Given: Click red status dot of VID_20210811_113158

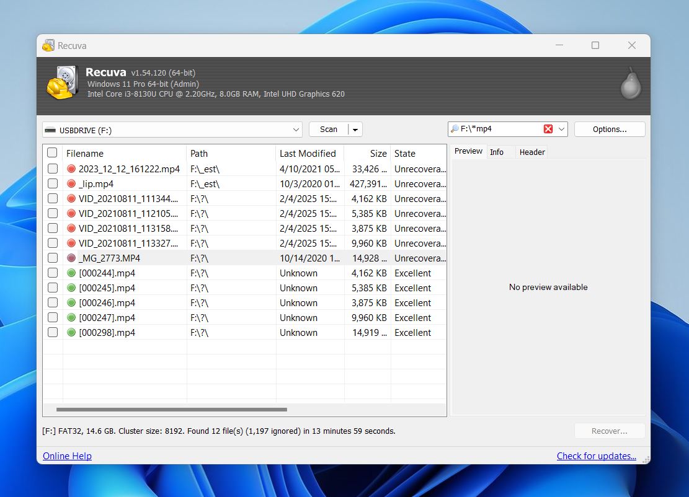Looking at the screenshot, I should 71,228.
